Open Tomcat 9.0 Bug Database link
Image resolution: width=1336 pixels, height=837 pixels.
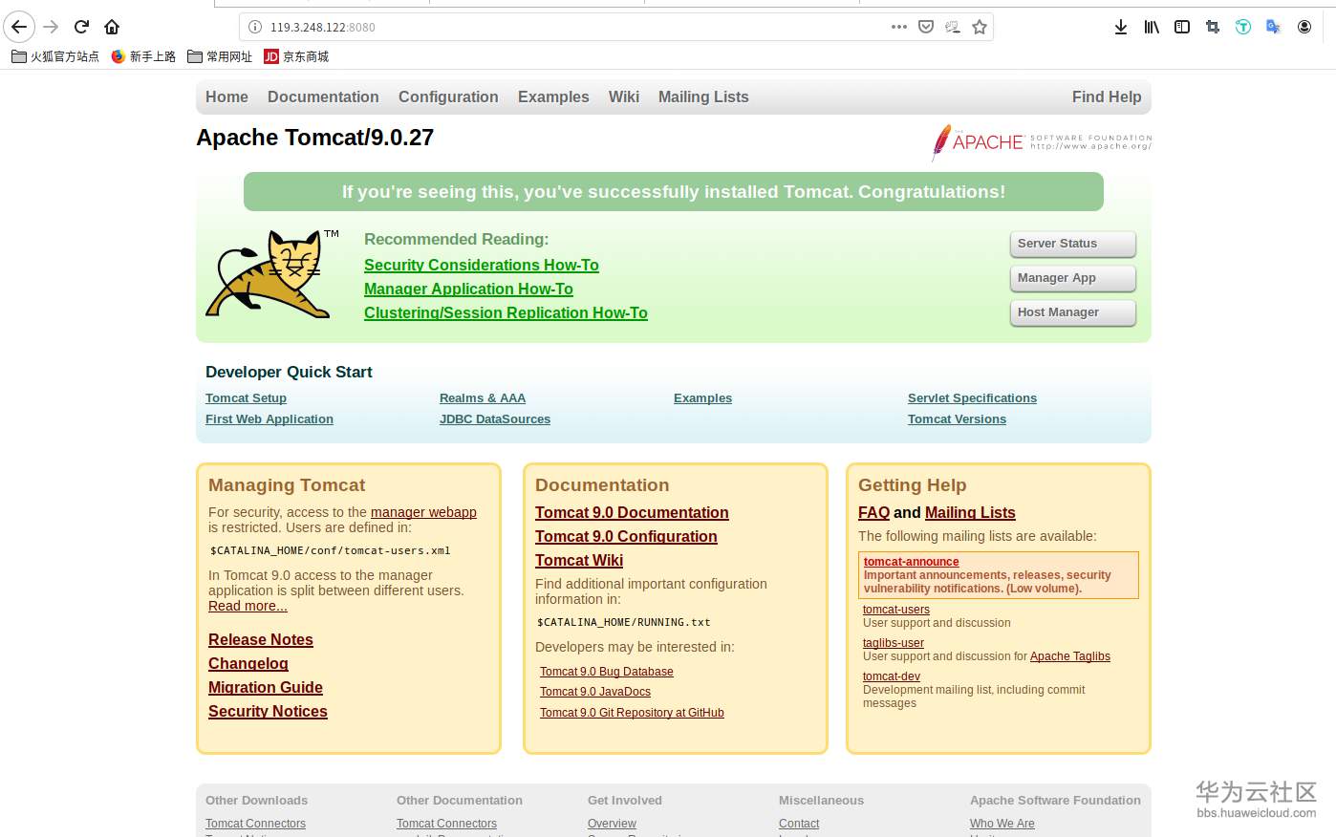pyautogui.click(x=607, y=672)
